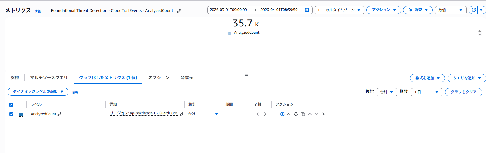
Task: Edit the metric details pencil icon
Action: tap(182, 114)
